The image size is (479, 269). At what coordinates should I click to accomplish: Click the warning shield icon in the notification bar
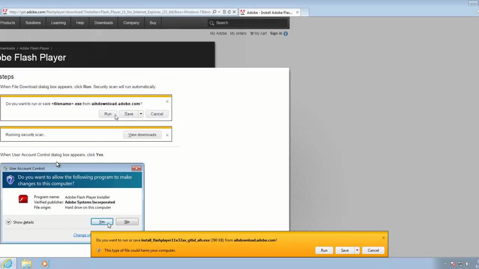pos(99,250)
